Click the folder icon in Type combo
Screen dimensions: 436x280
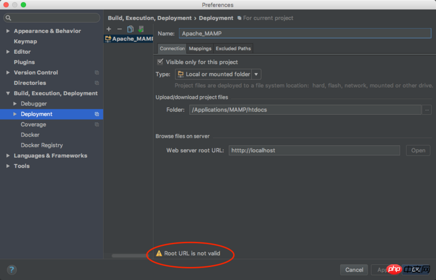click(181, 74)
